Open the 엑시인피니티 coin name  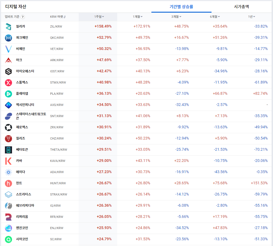25,105
